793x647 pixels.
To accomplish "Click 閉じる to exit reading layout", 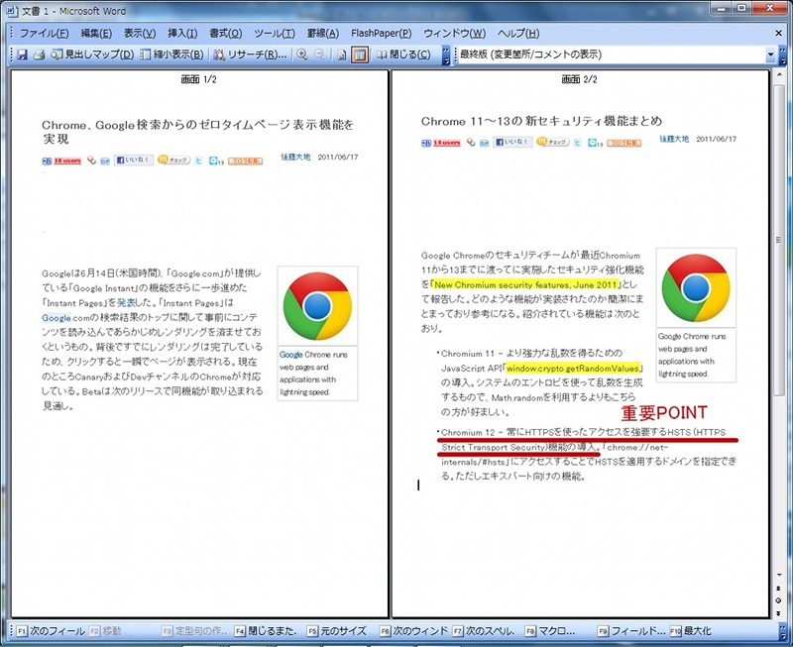I will [403, 54].
